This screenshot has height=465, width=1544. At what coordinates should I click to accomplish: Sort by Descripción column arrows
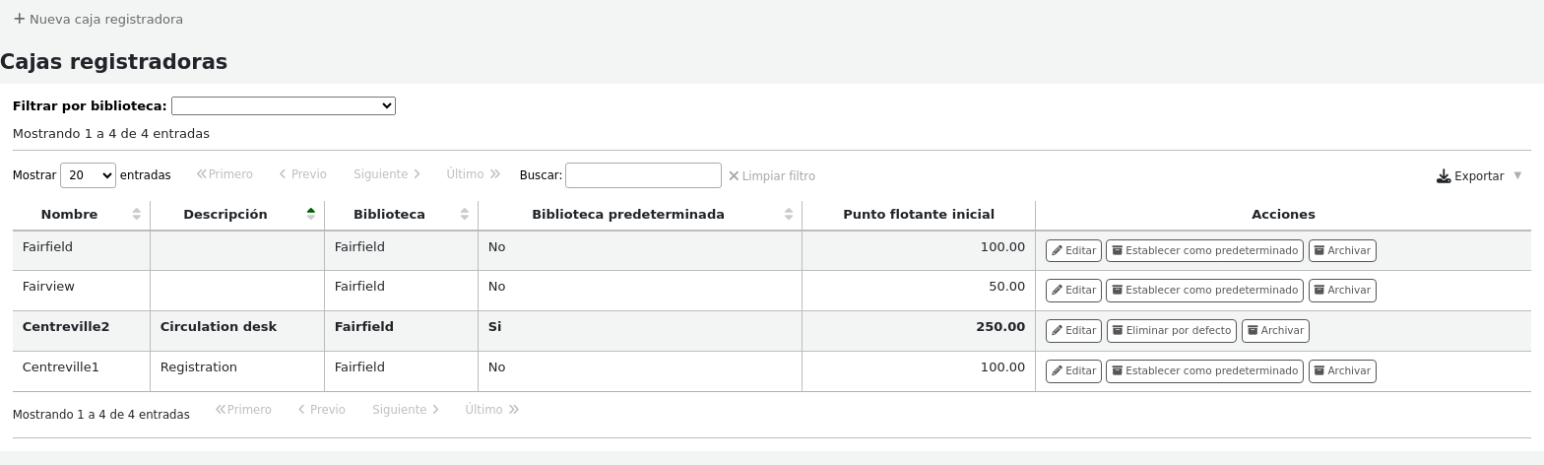311,215
